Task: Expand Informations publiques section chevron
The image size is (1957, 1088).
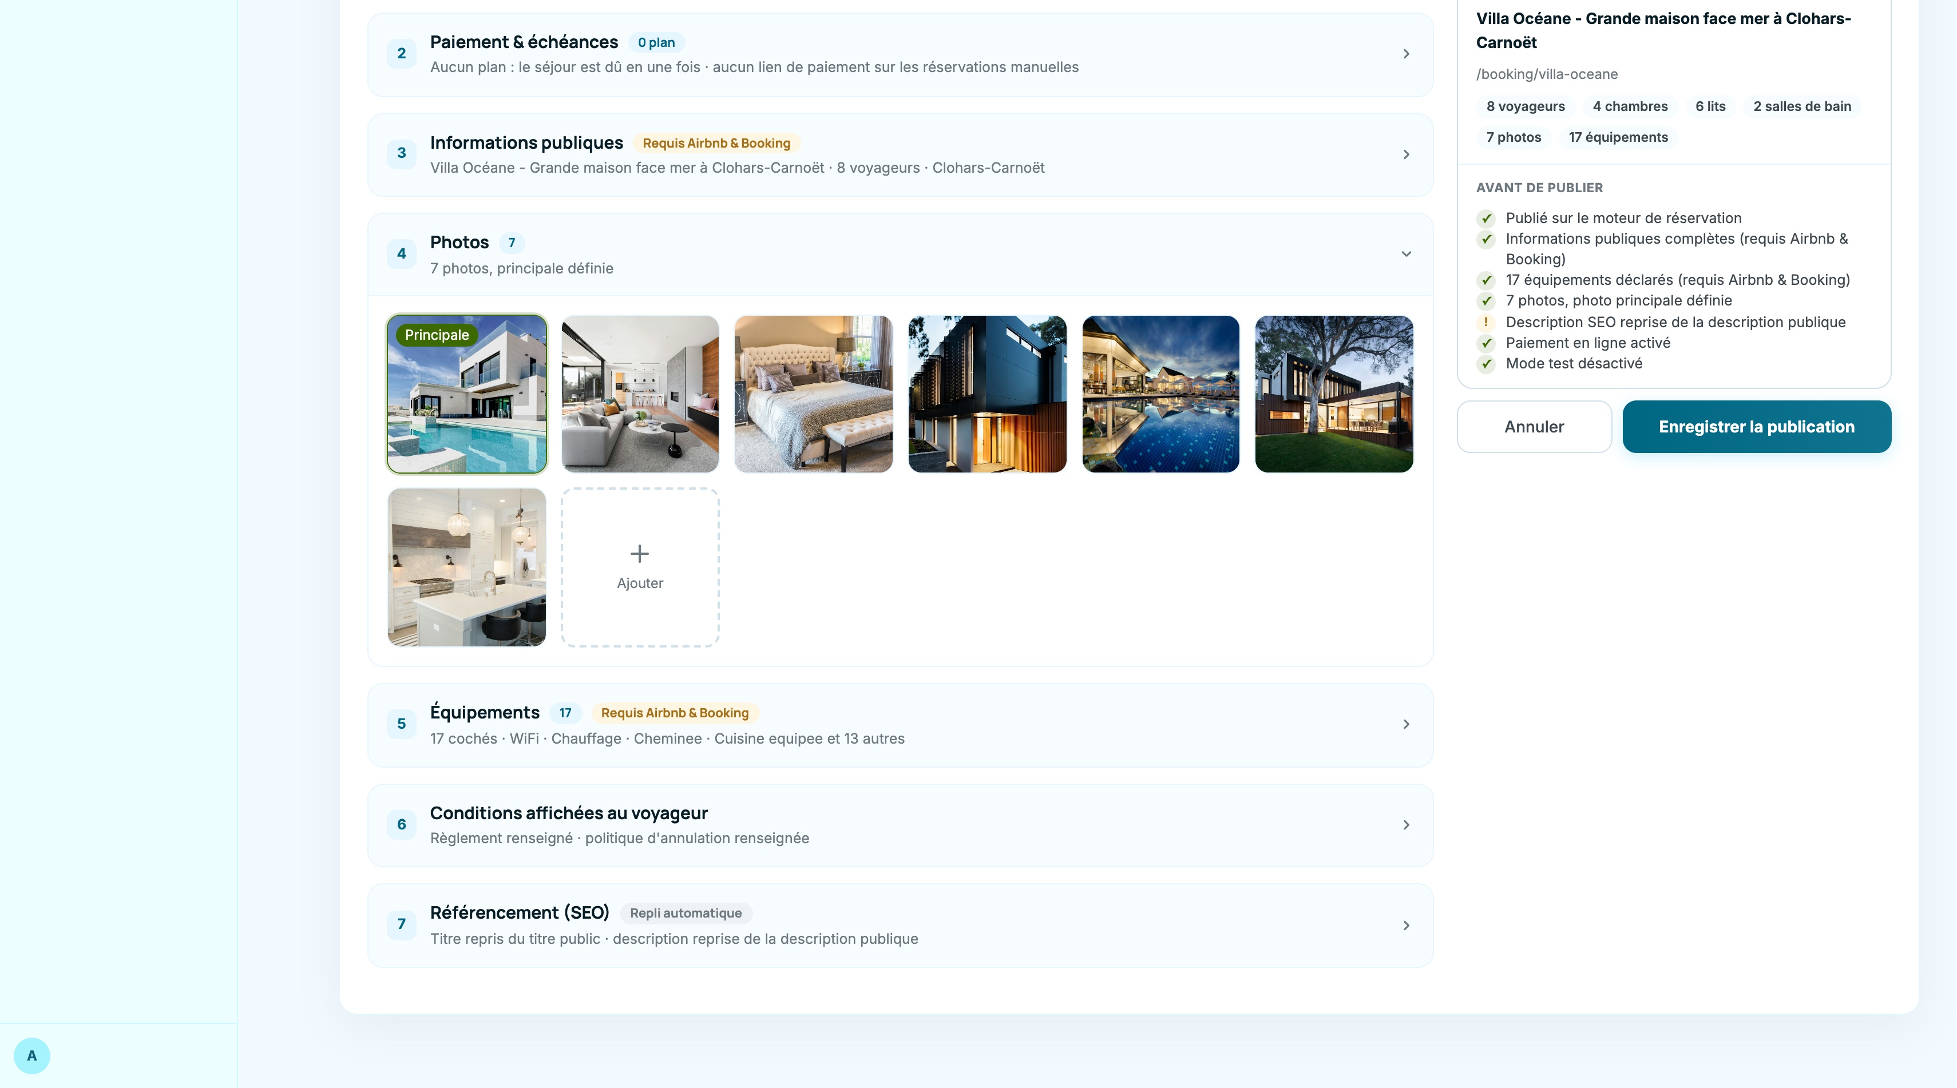Action: coord(1405,154)
